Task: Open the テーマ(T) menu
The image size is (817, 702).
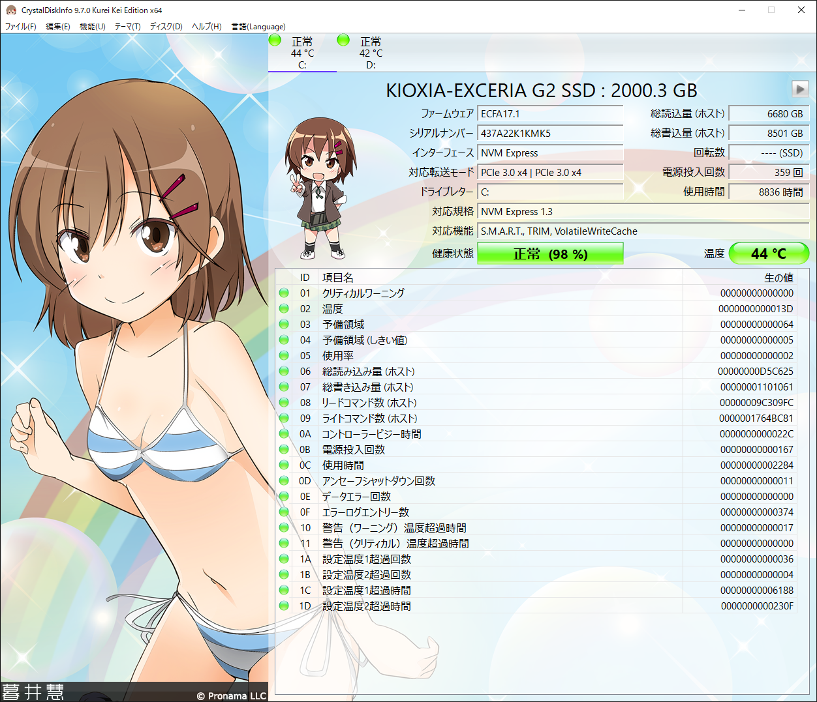Action: coord(127,27)
